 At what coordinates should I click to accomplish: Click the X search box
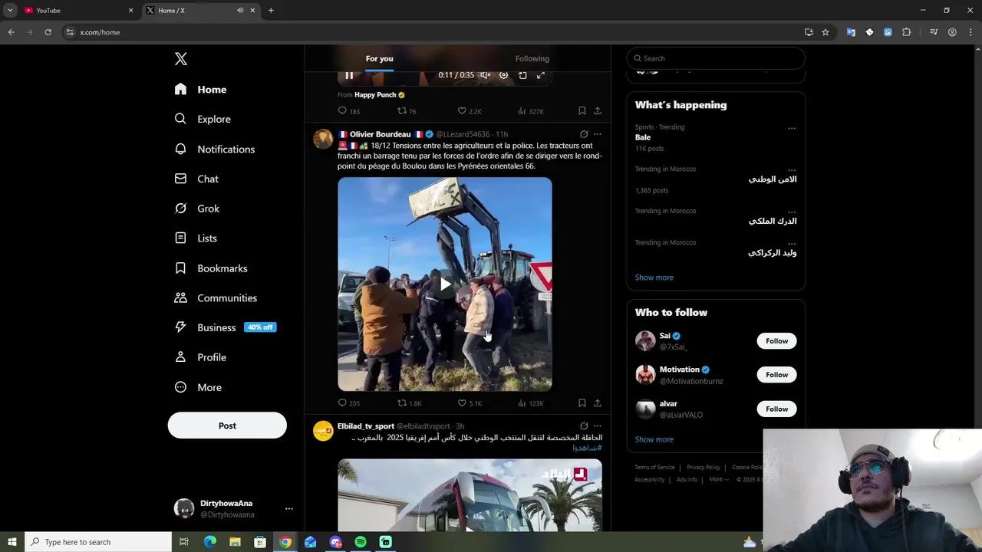tap(716, 58)
